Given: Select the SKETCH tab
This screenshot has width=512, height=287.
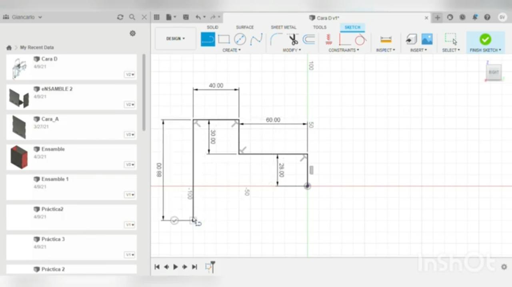Looking at the screenshot, I should (352, 27).
